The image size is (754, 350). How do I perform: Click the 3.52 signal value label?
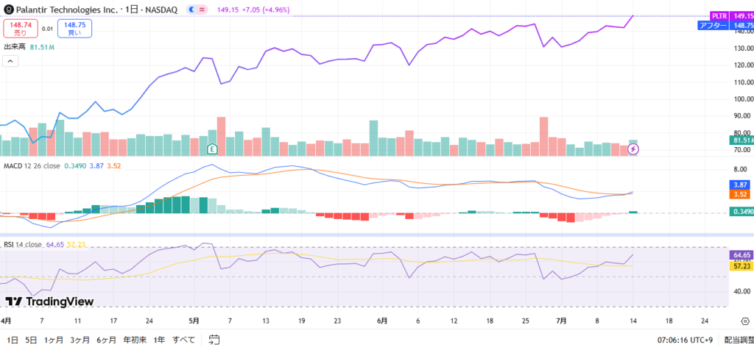[x=741, y=194]
